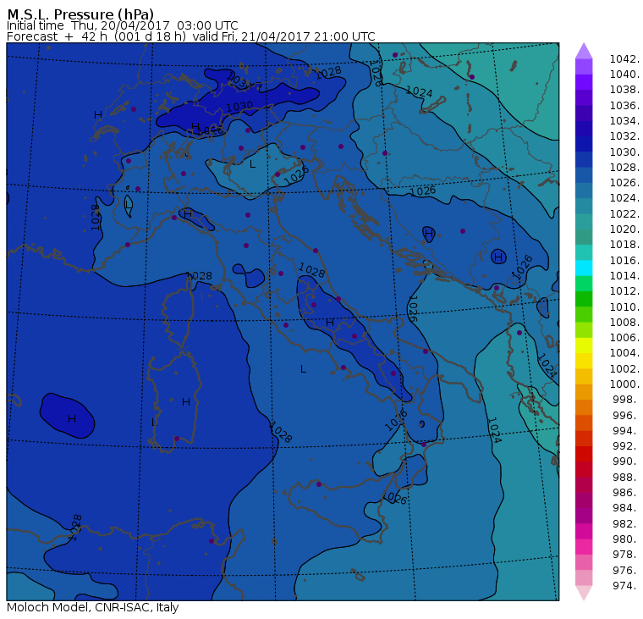Click the legend label '1002.'
This screenshot has height=619, width=643.
[x=624, y=368]
